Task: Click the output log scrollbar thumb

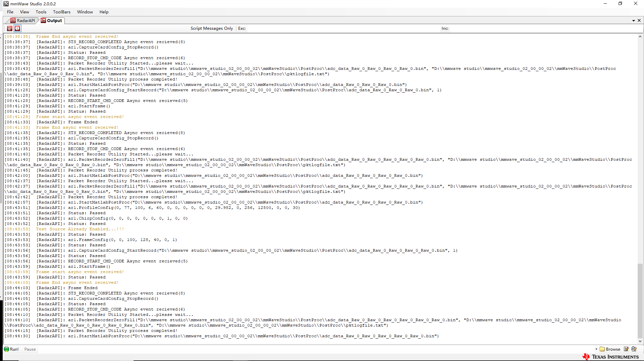Action: (640, 301)
